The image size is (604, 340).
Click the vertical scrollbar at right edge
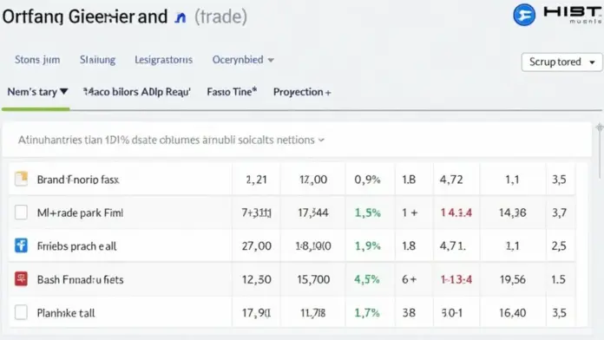[x=600, y=154]
